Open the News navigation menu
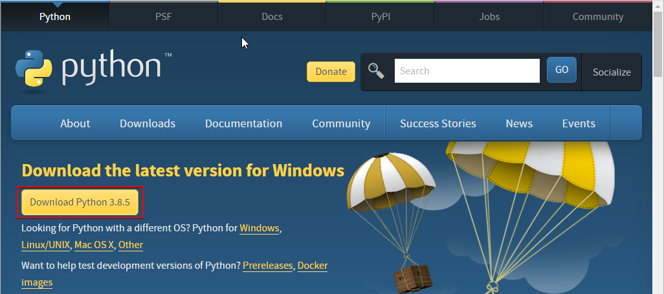 pyautogui.click(x=519, y=123)
